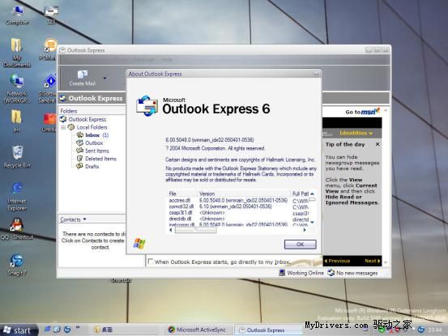Click file list horizontal scroll left arrow
Image resolution: width=448 pixels, height=336 pixels.
coord(171,230)
